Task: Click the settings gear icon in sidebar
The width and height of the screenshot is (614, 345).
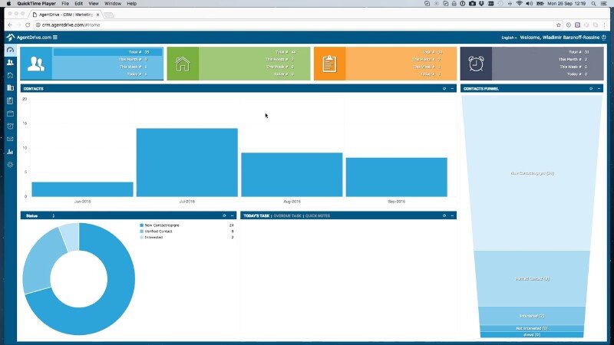Action: click(10, 164)
